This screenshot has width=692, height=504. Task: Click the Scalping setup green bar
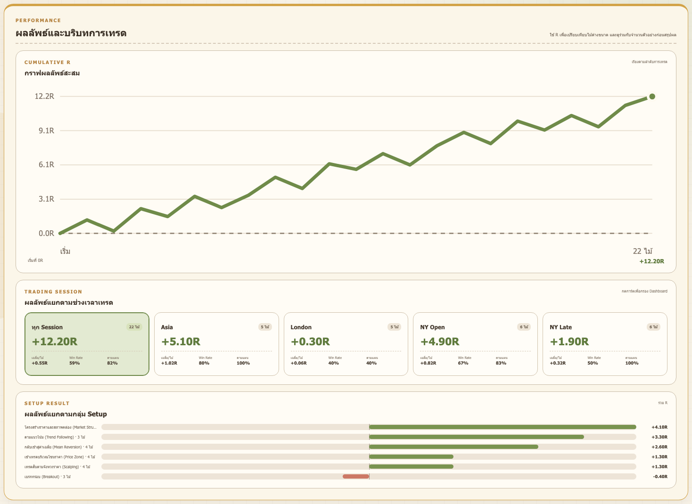(x=411, y=467)
